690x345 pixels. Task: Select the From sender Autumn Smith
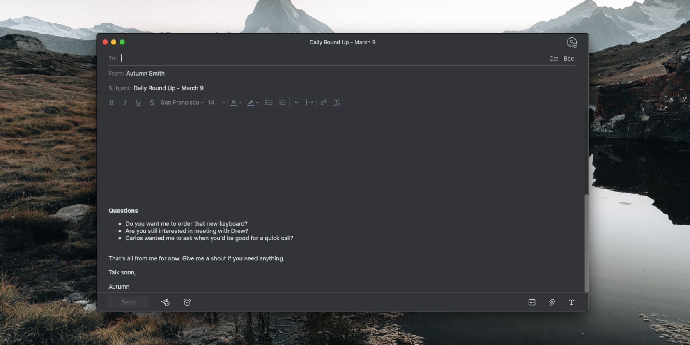[145, 74]
